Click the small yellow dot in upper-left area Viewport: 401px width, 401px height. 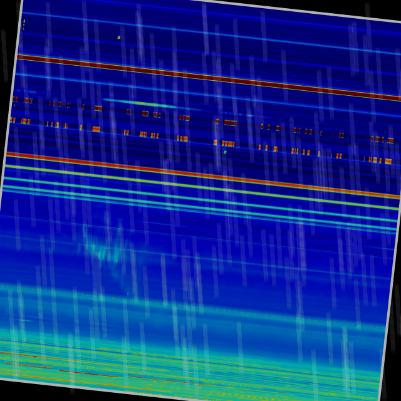[118, 38]
